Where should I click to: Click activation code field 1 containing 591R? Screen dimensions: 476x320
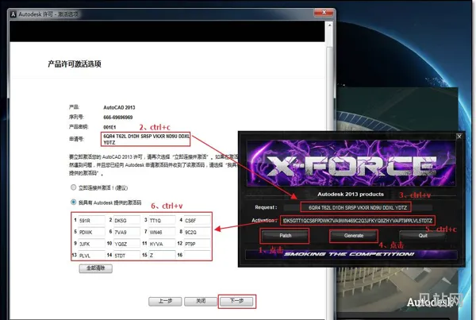91,220
